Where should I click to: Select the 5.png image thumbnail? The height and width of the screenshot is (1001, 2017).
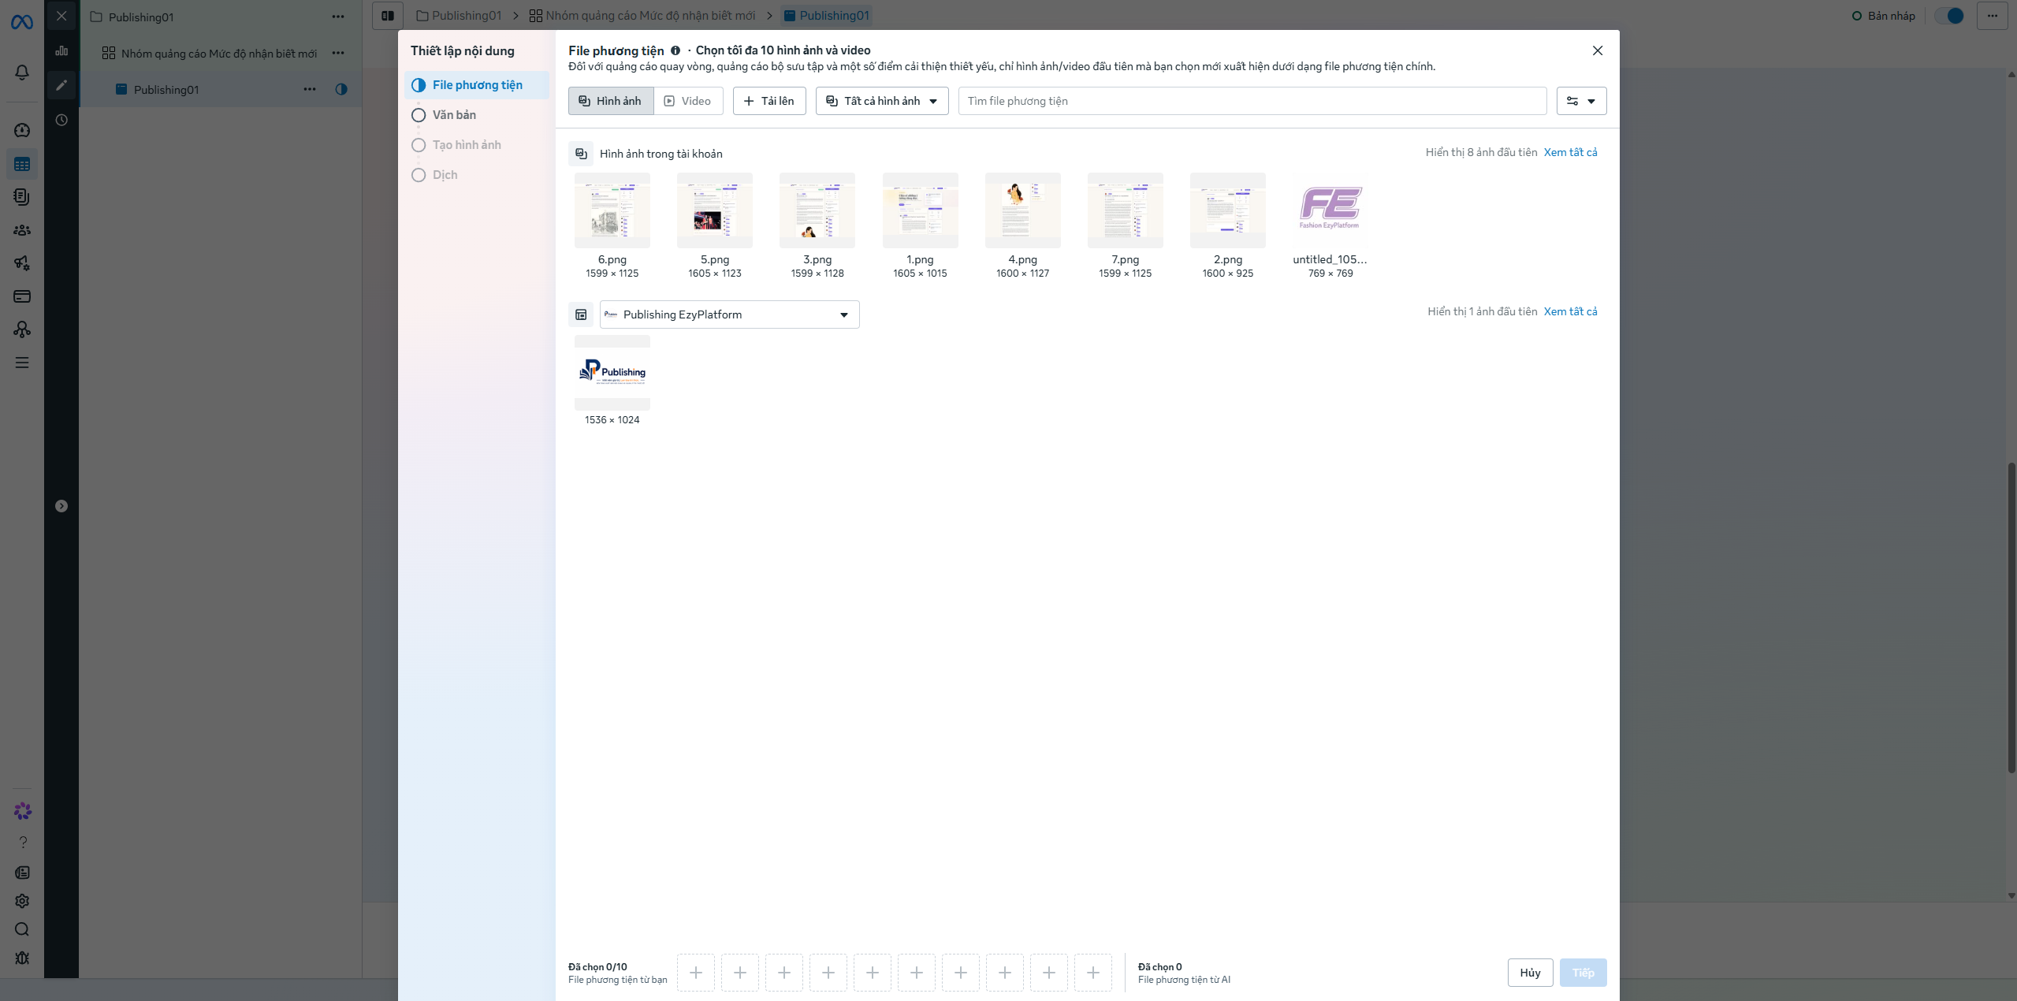(x=715, y=210)
